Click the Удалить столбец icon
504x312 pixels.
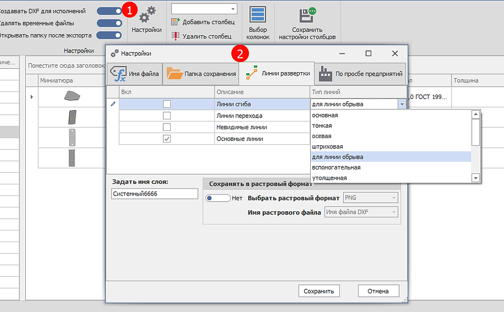(175, 36)
